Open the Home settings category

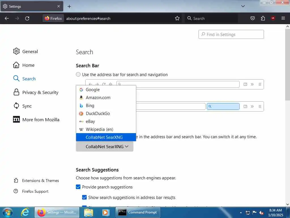click(24, 65)
